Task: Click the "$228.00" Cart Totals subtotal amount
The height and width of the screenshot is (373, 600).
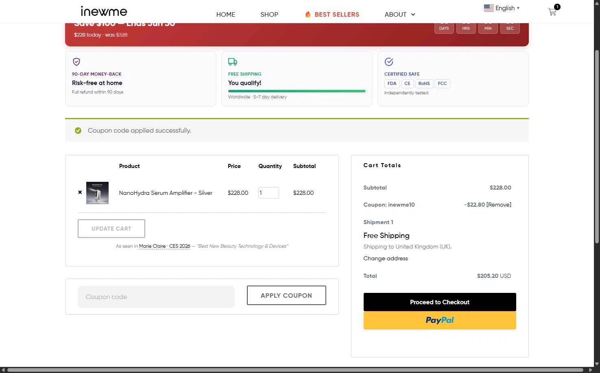Action: click(500, 188)
